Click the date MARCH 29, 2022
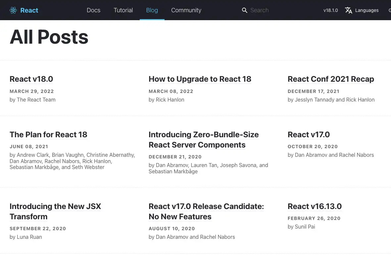Image resolution: width=391 pixels, height=256 pixels. 32,91
